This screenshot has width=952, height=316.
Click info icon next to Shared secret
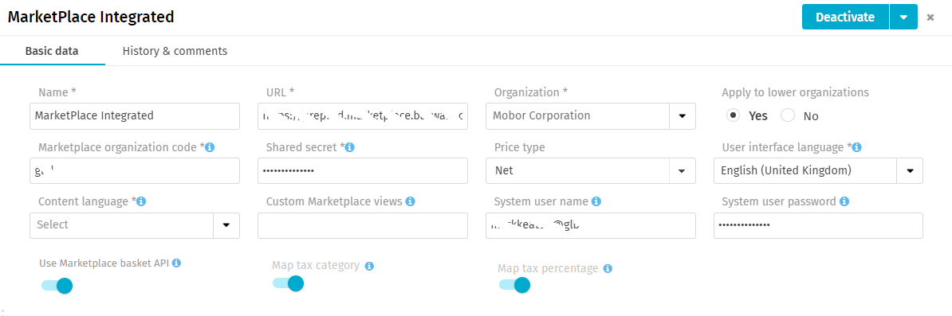pos(350,147)
